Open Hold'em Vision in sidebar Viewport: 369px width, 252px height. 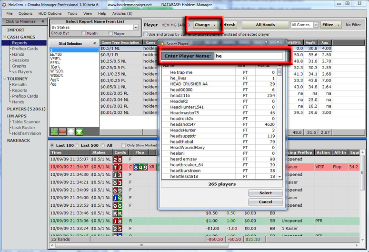pos(27,133)
